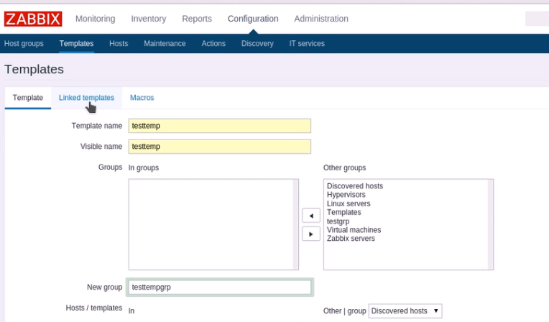Go to Host groups section
The image size is (549, 322).
pos(24,43)
